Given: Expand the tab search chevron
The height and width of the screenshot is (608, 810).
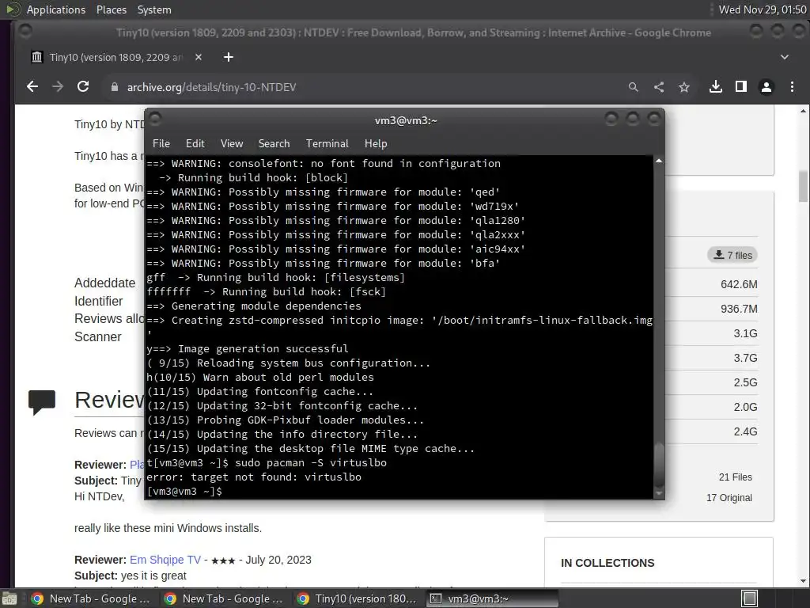Looking at the screenshot, I should [784, 57].
